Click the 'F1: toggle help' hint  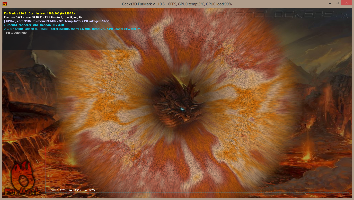(x=15, y=33)
